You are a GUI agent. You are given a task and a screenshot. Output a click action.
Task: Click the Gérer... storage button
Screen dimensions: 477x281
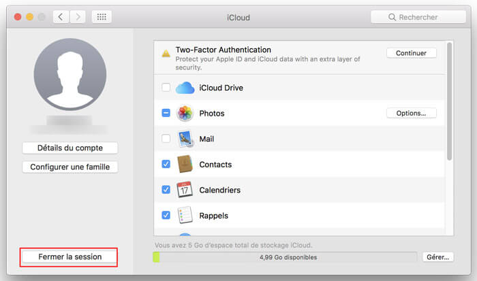[438, 257]
